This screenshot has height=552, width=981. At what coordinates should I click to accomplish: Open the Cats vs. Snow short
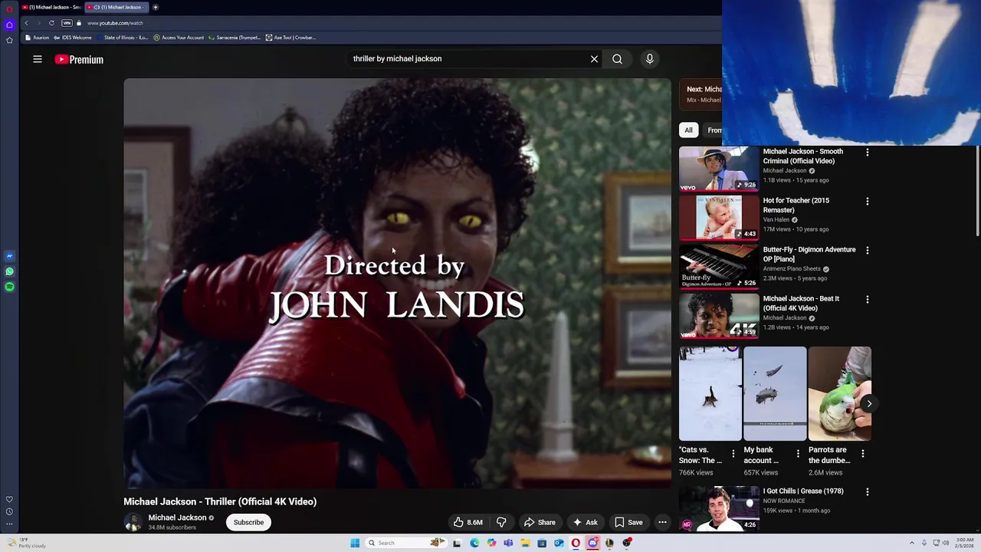coord(710,393)
